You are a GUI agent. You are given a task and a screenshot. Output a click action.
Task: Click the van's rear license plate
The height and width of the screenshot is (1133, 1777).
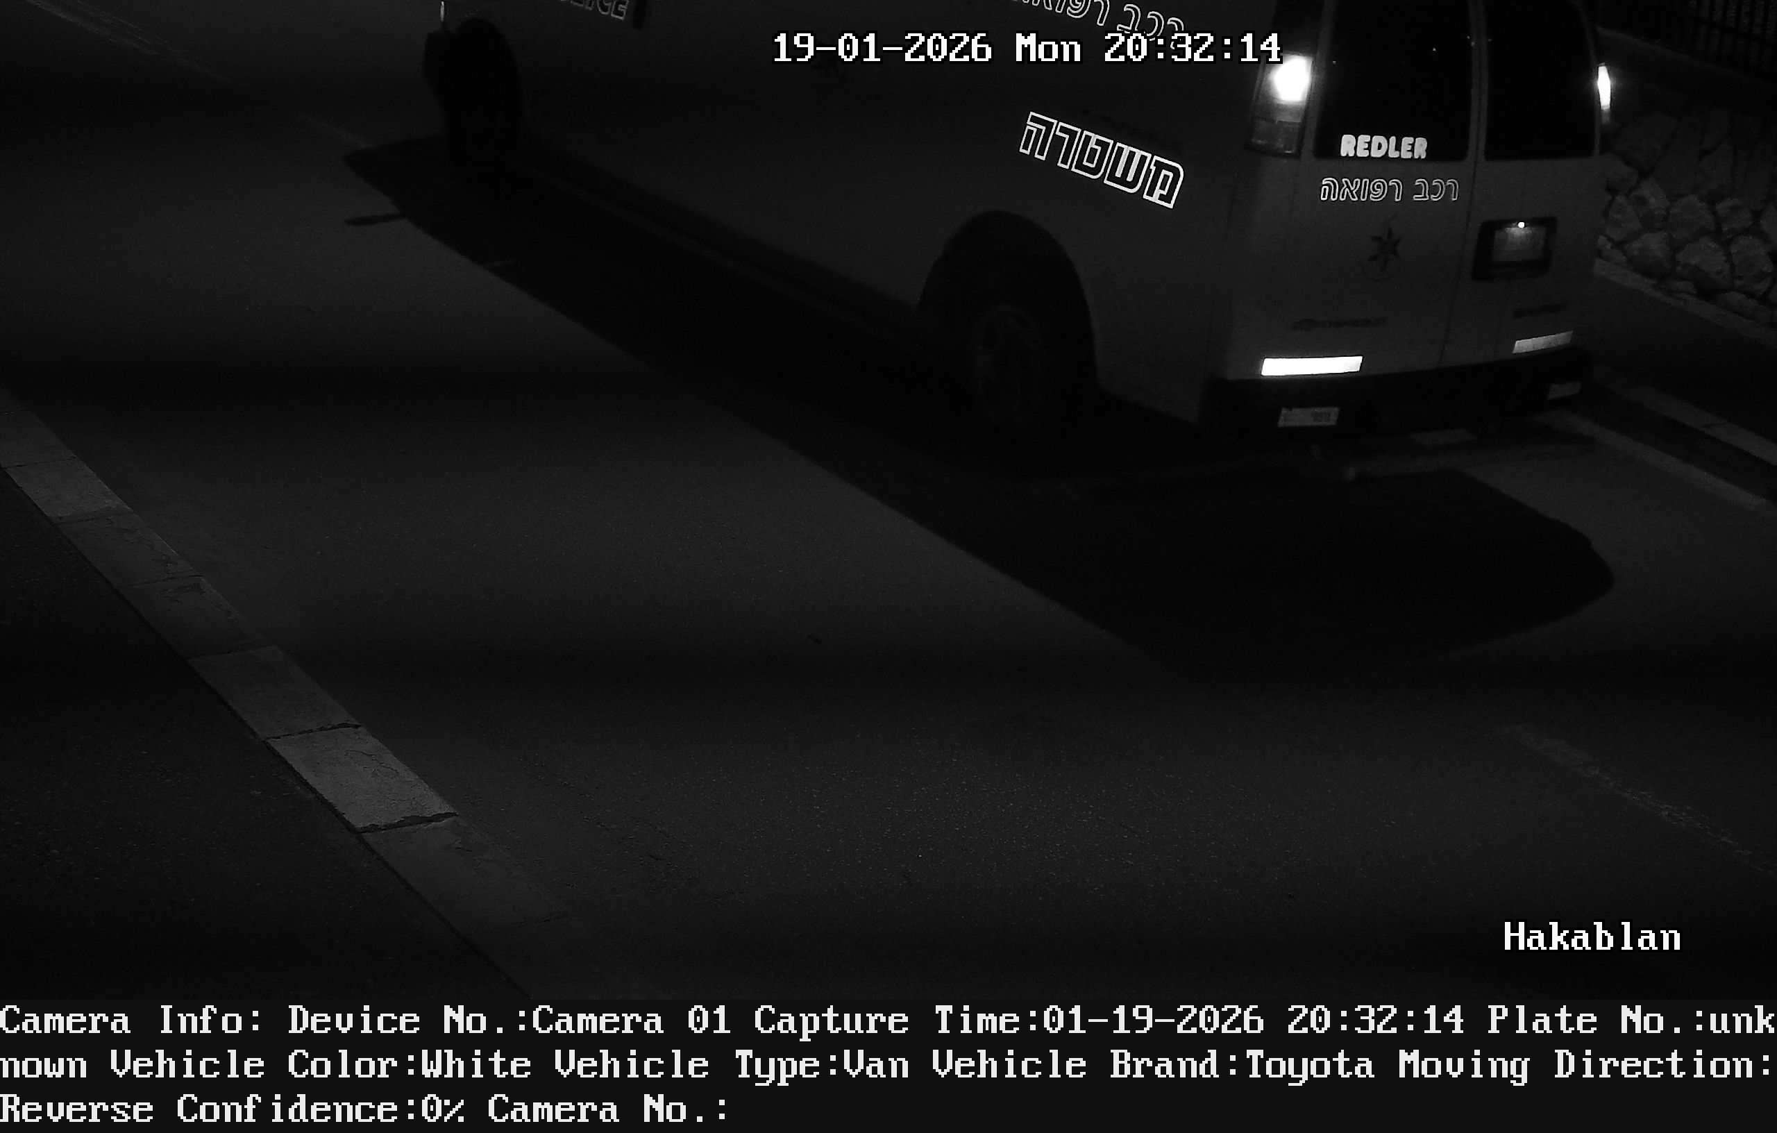(x=1308, y=417)
